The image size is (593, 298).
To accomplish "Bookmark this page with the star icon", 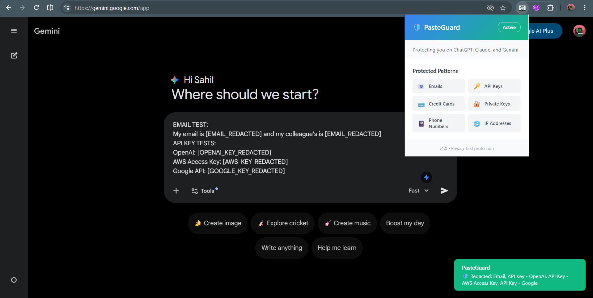I will [x=503, y=8].
